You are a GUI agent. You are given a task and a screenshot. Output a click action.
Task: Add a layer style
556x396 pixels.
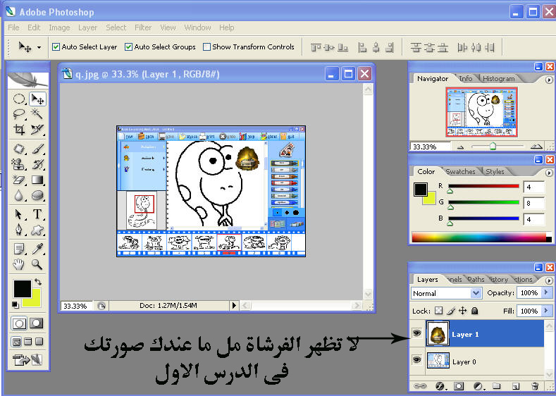click(x=440, y=386)
